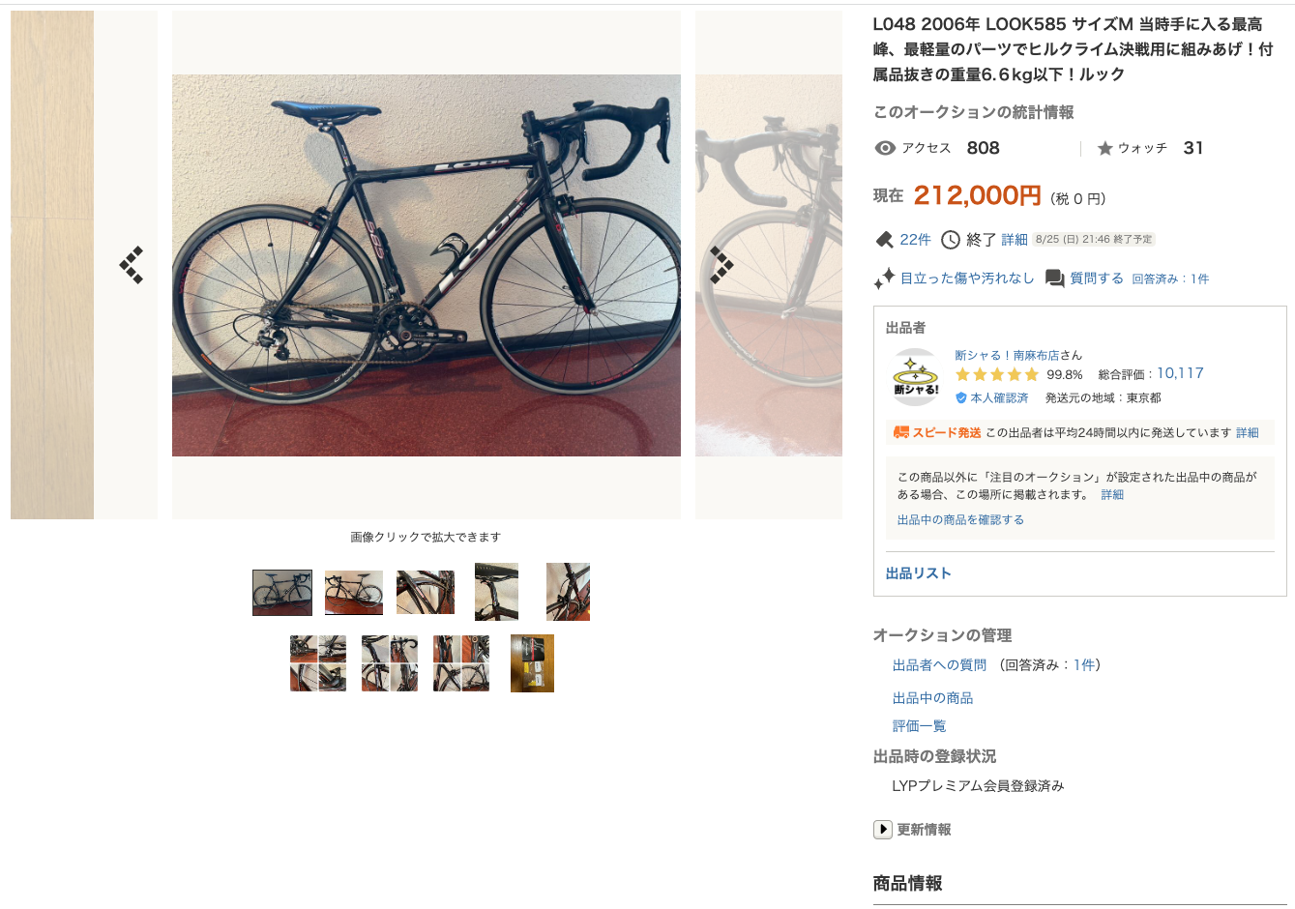Screen dimensions: 1295x909
Task: Click the star icon beside ウォッチ
Action: [1105, 148]
